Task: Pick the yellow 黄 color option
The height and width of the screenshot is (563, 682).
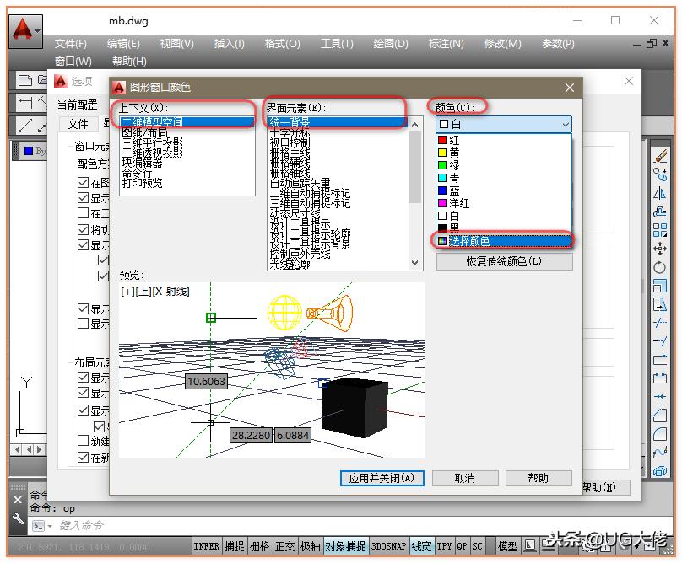Action: click(504, 153)
